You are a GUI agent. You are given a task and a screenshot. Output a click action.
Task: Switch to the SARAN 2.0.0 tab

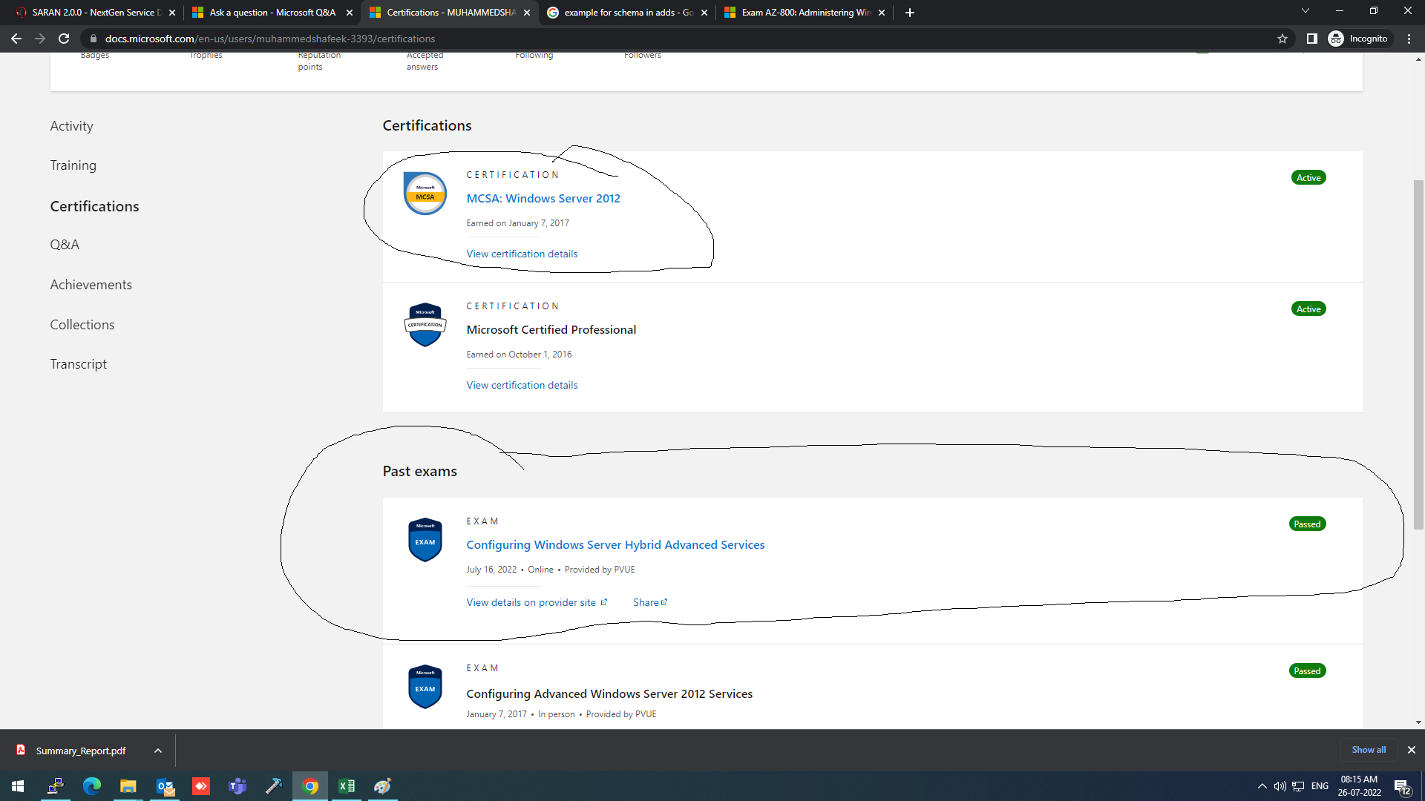point(95,13)
